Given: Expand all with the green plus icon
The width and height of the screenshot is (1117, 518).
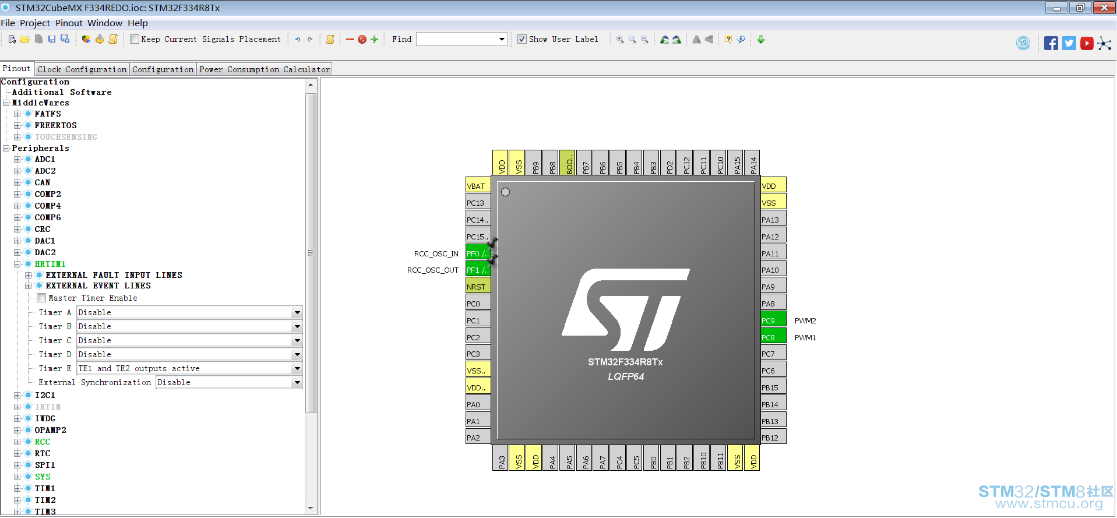Looking at the screenshot, I should pyautogui.click(x=375, y=40).
